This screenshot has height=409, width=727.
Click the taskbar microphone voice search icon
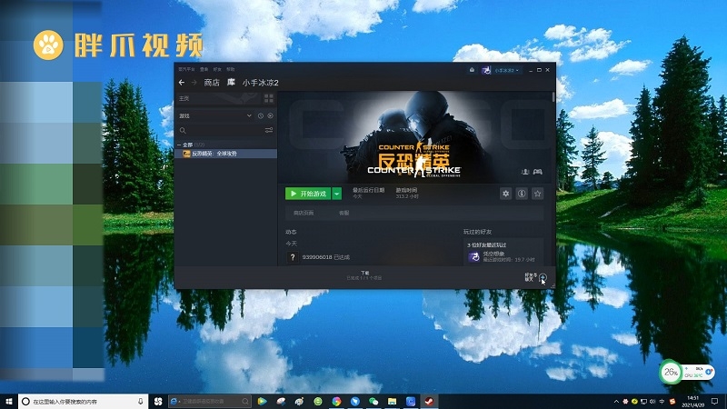(x=141, y=401)
